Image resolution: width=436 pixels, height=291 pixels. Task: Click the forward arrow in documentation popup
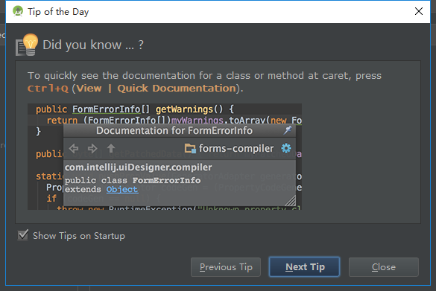tap(92, 149)
